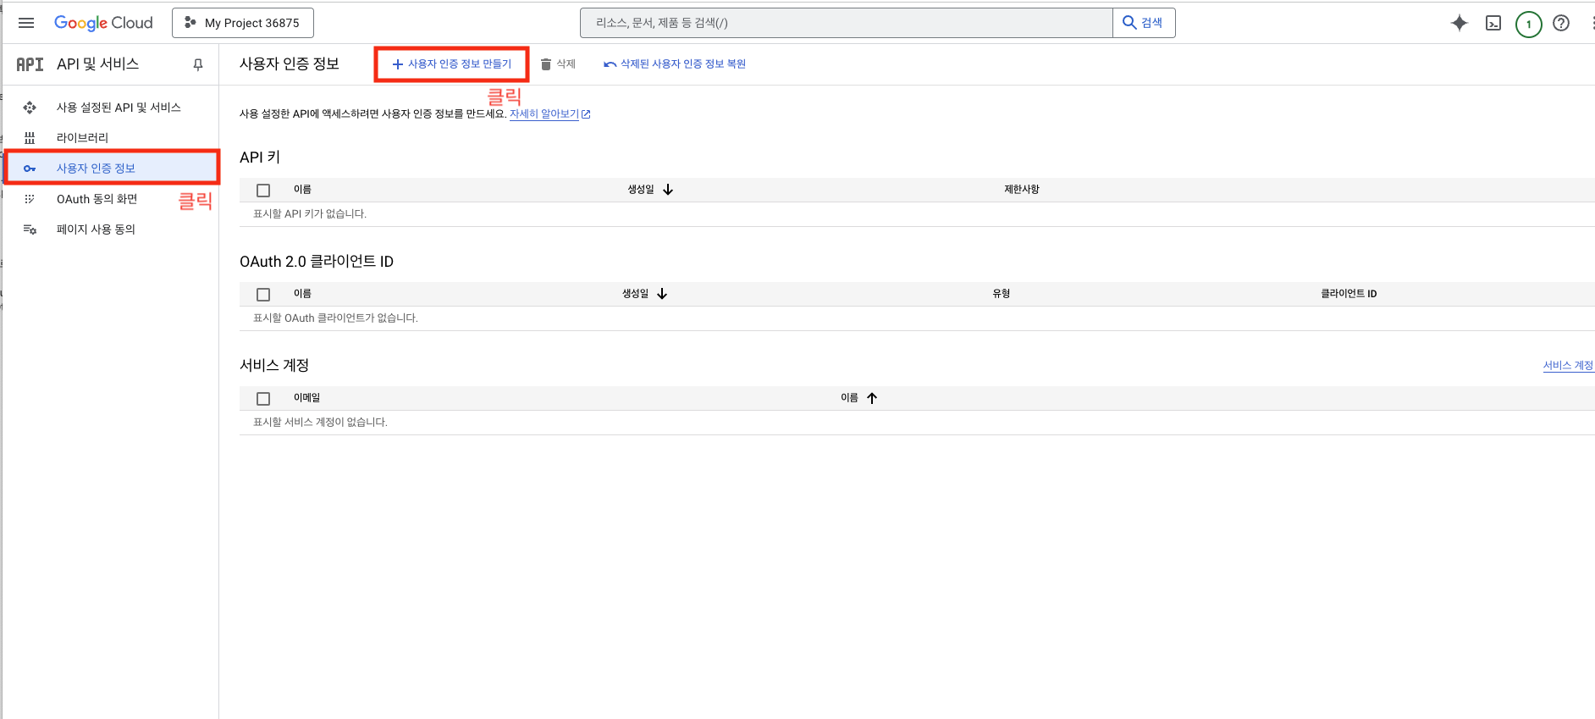Screen dimensions: 1595x719
Task: Click the Gemini sparkle icon
Action: click(x=1459, y=23)
